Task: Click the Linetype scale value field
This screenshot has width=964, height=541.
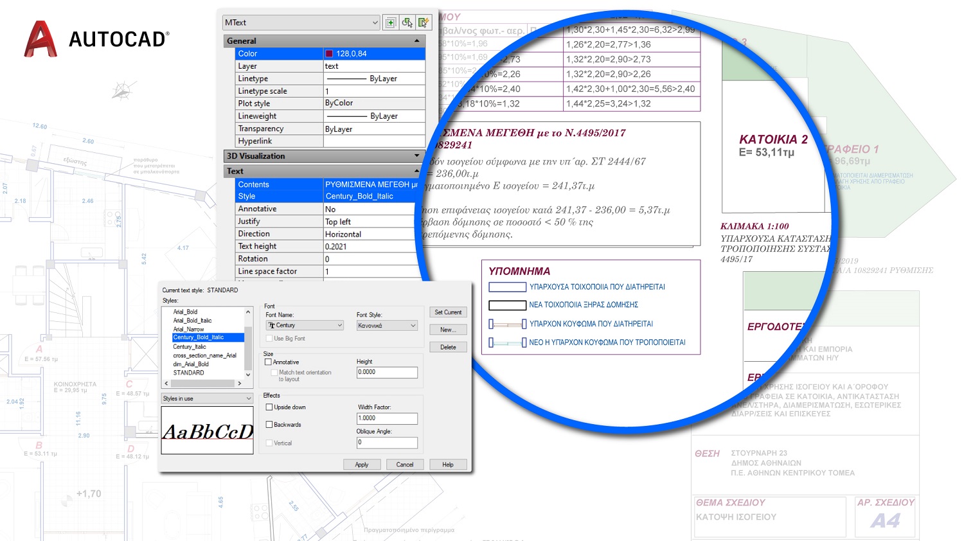Action: coord(374,91)
